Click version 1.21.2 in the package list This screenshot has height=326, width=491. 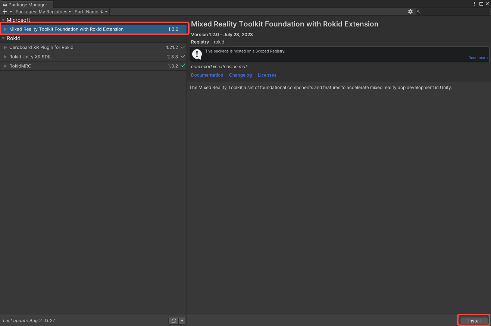(x=172, y=47)
